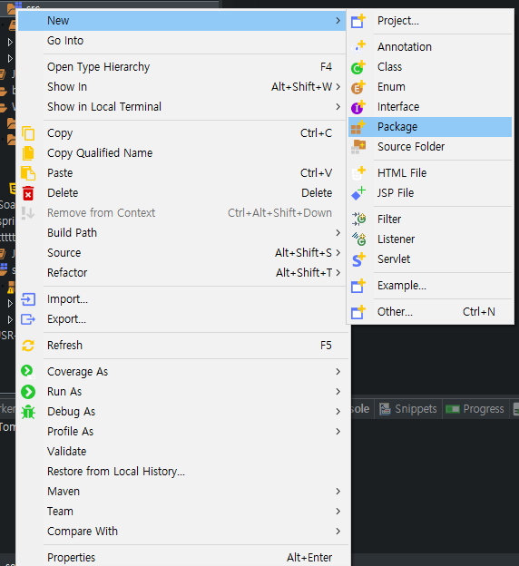Click the Other wizard icon
This screenshot has height=566, width=519.
point(358,312)
